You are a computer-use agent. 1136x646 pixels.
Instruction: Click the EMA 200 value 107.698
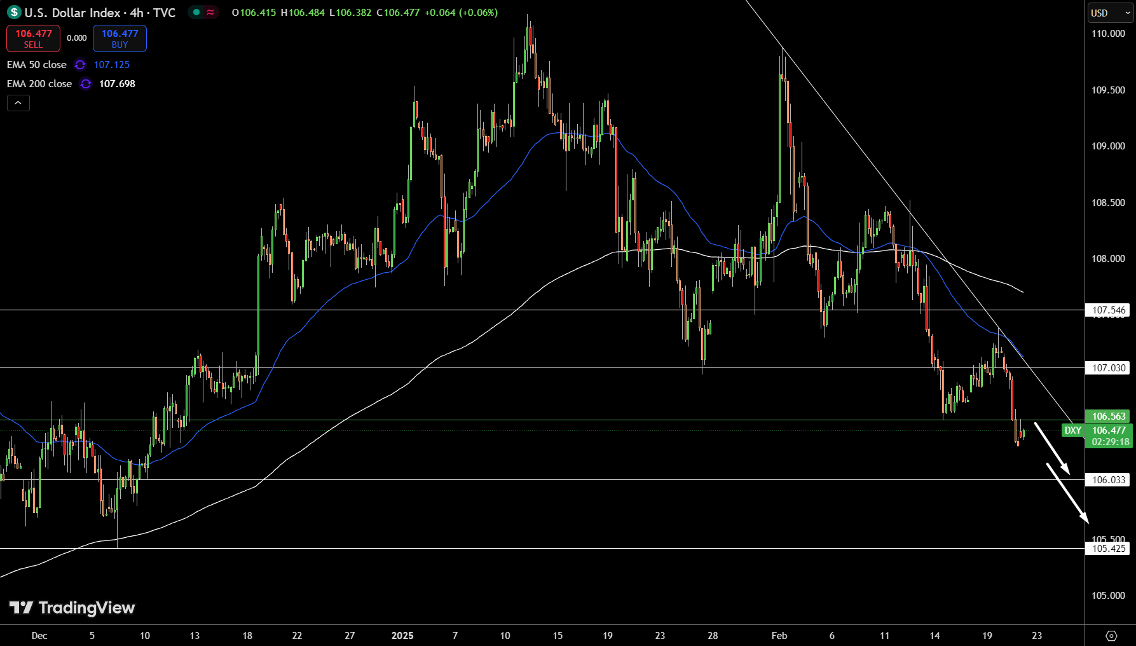click(x=117, y=84)
